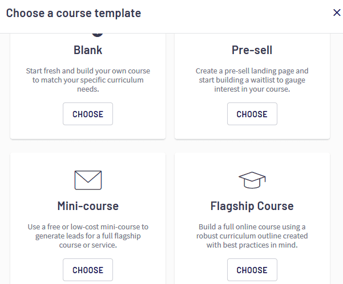
Task: Click the 'Use a free or low-cost' description
Action: click(x=88, y=236)
